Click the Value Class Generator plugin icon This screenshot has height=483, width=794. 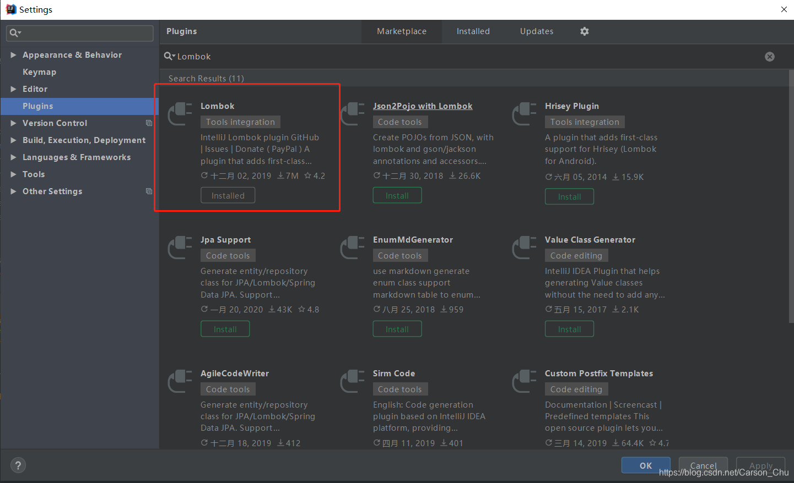525,248
